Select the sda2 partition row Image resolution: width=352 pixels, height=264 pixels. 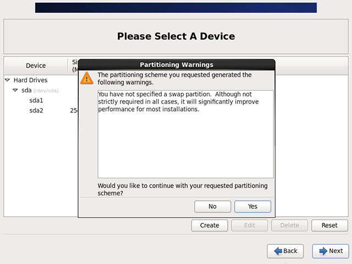36,111
